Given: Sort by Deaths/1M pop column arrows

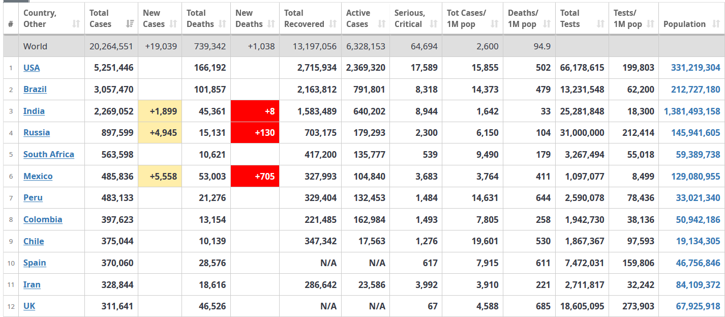Looking at the screenshot, I should pyautogui.click(x=547, y=24).
